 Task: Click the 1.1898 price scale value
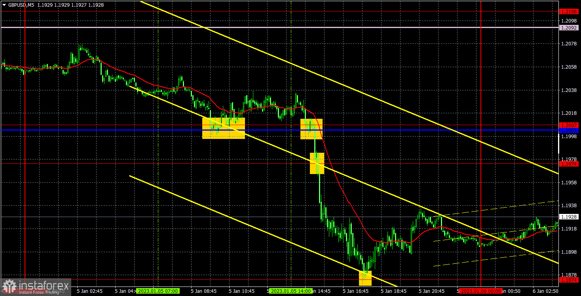coord(568,252)
